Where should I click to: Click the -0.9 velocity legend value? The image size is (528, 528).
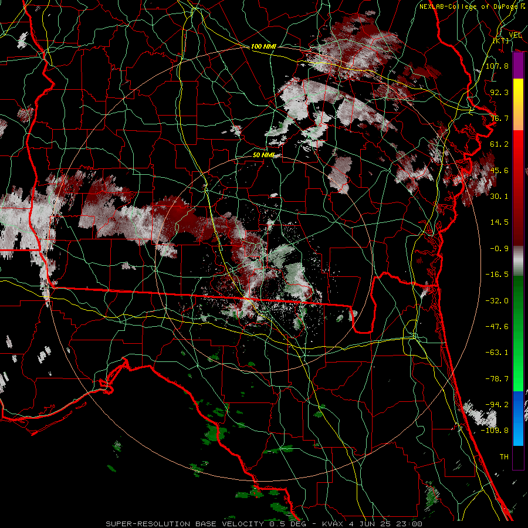[x=499, y=249]
